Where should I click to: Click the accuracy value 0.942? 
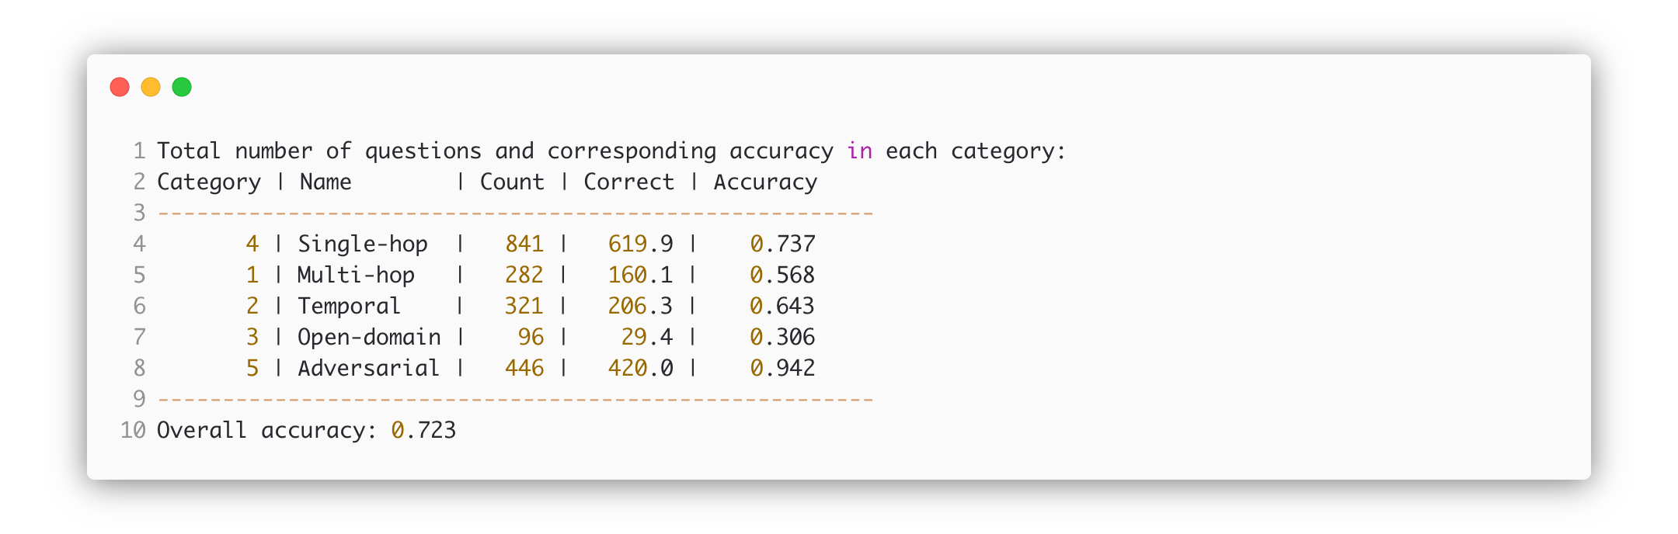(782, 368)
